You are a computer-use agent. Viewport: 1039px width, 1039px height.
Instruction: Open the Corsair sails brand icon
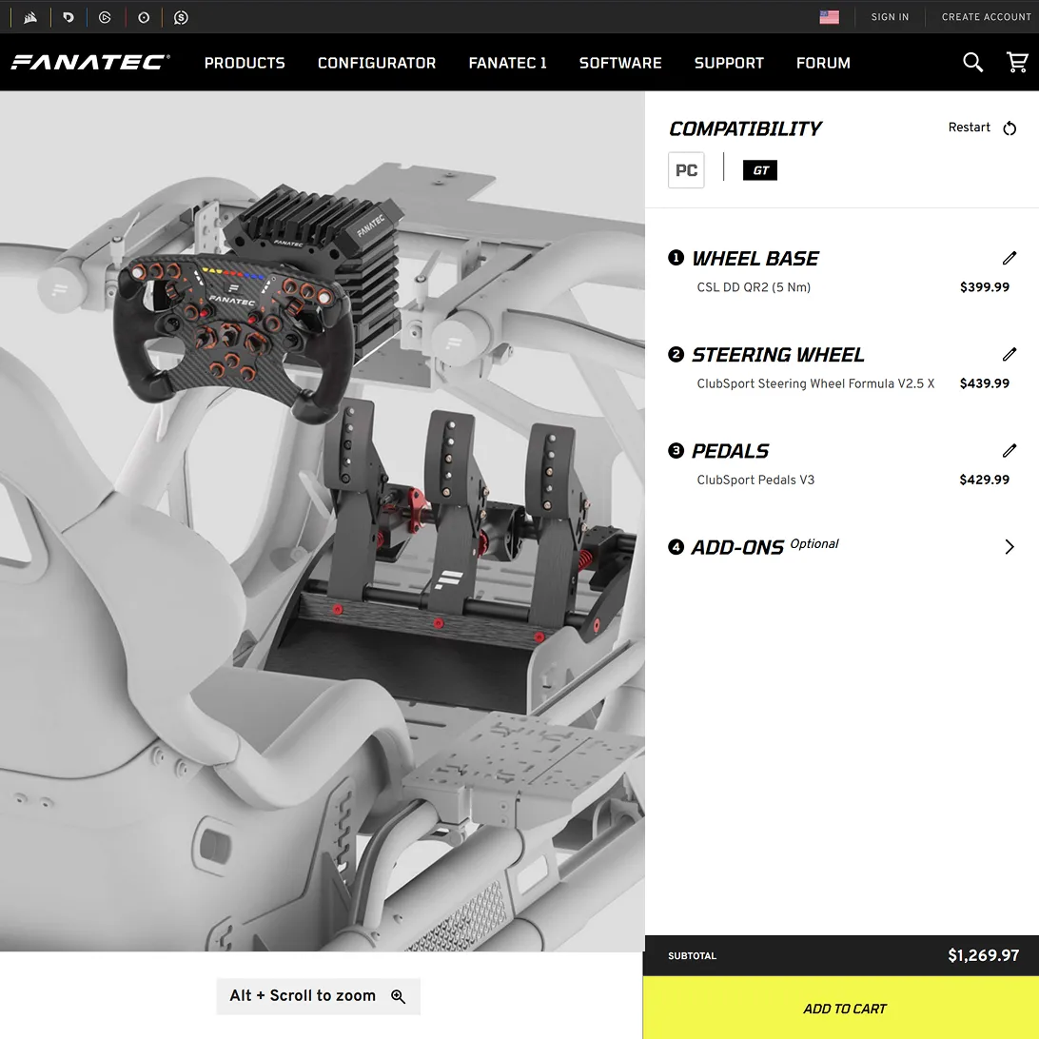tap(30, 17)
